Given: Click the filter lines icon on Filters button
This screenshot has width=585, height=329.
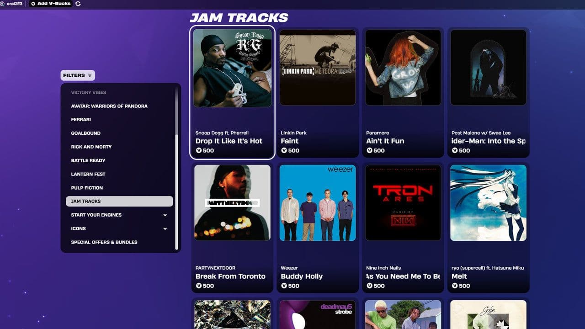Looking at the screenshot, I should (x=90, y=75).
